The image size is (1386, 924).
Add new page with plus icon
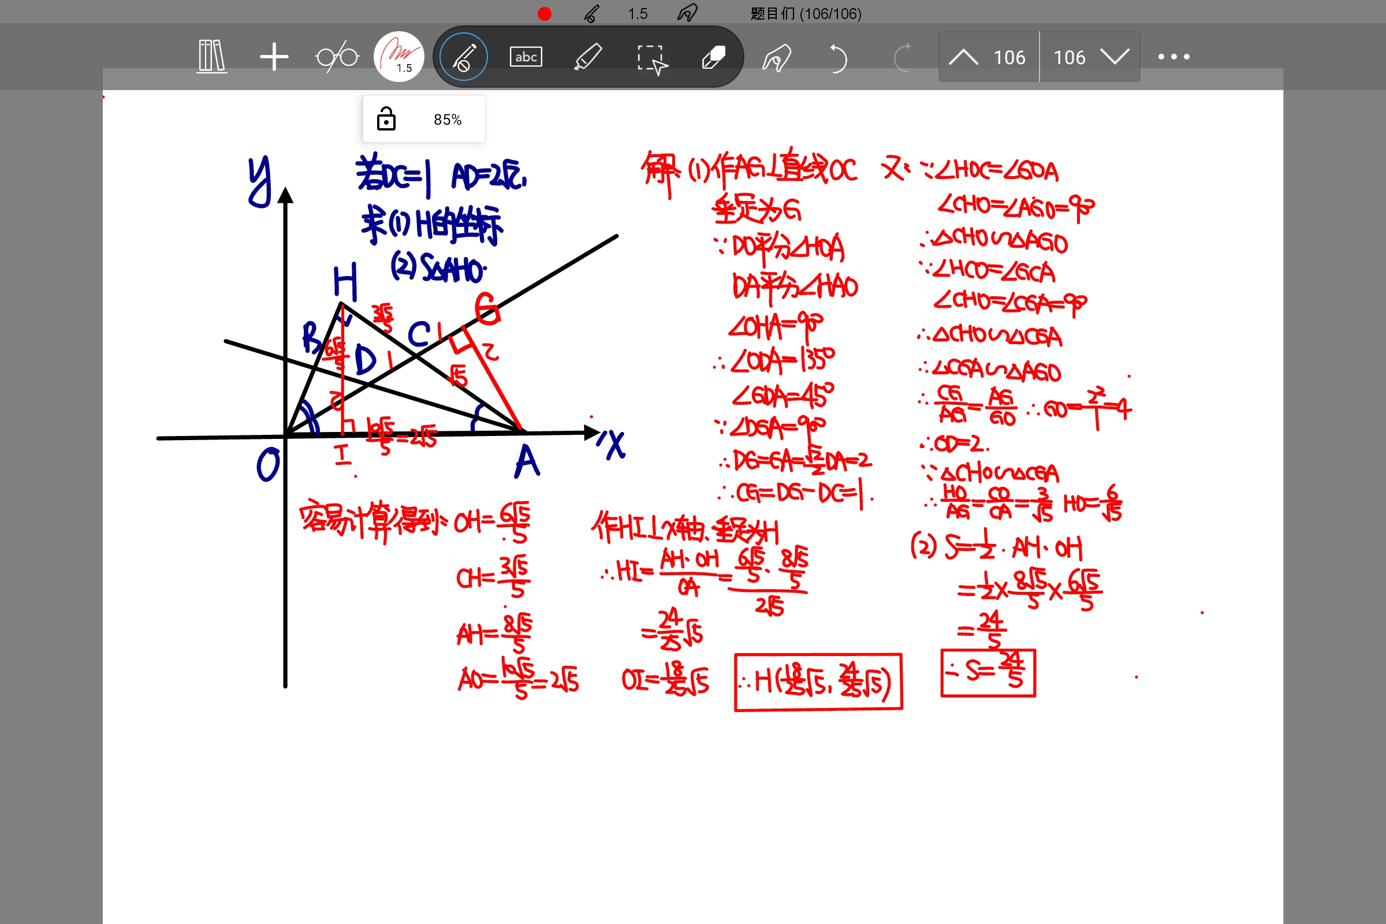(274, 57)
